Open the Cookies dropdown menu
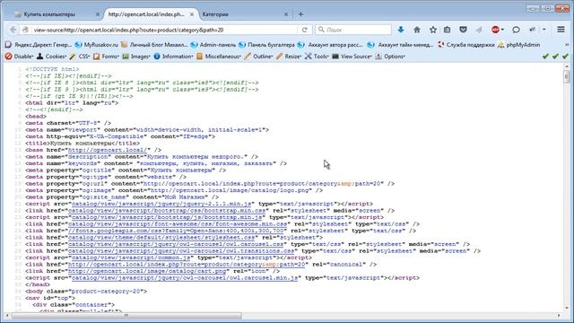 point(51,57)
